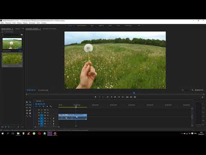Select the video clip on track V1
The image size is (206, 155).
(73, 115)
